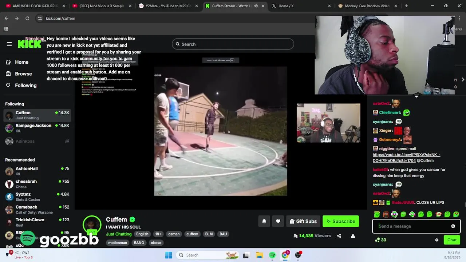Open File Explorer from the taskbar
Screen dimensions: 466x262
(x=259, y=255)
